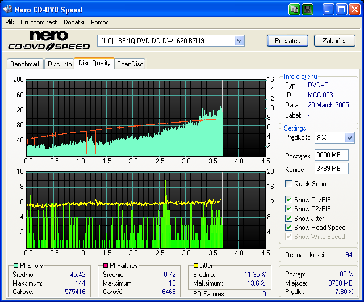This screenshot has width=364, height=302.
Task: Click the copy to clipboard icon in title bar
Action: pyautogui.click(x=294, y=10)
